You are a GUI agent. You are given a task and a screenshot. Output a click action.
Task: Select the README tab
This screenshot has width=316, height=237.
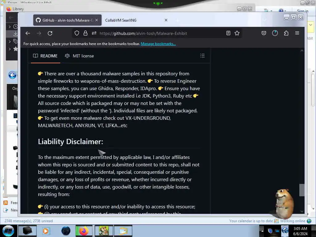[x=45, y=56]
